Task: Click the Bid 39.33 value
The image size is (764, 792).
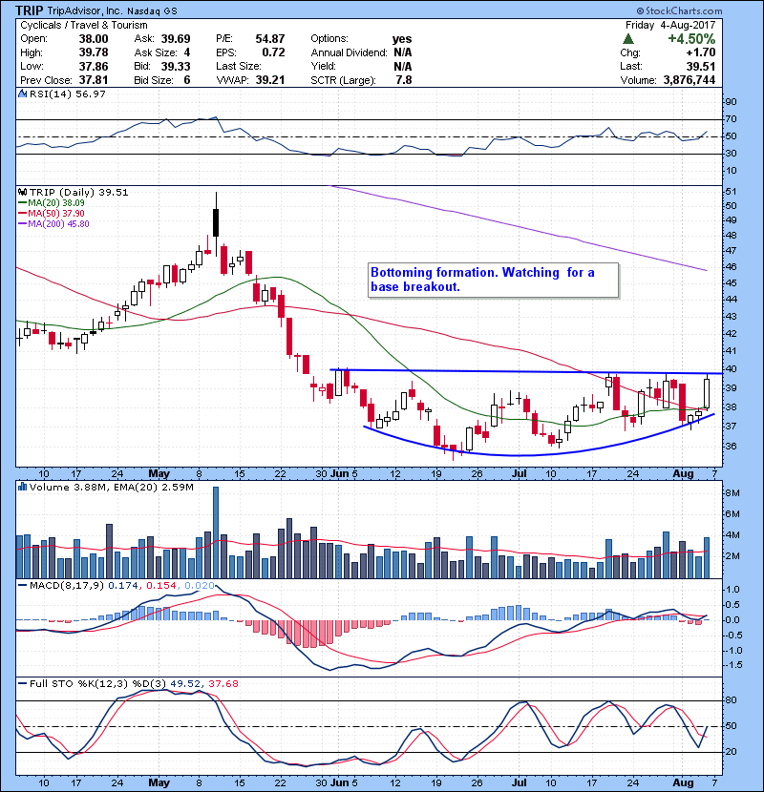Action: [x=176, y=66]
